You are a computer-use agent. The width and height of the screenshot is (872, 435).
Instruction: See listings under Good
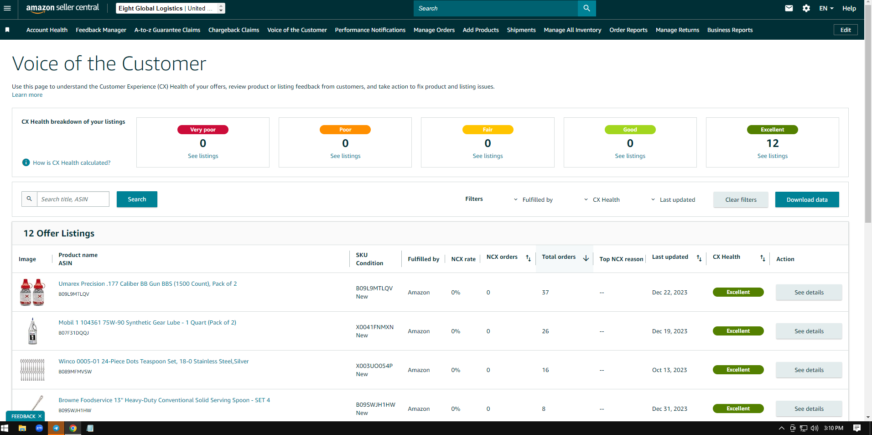[x=630, y=156]
